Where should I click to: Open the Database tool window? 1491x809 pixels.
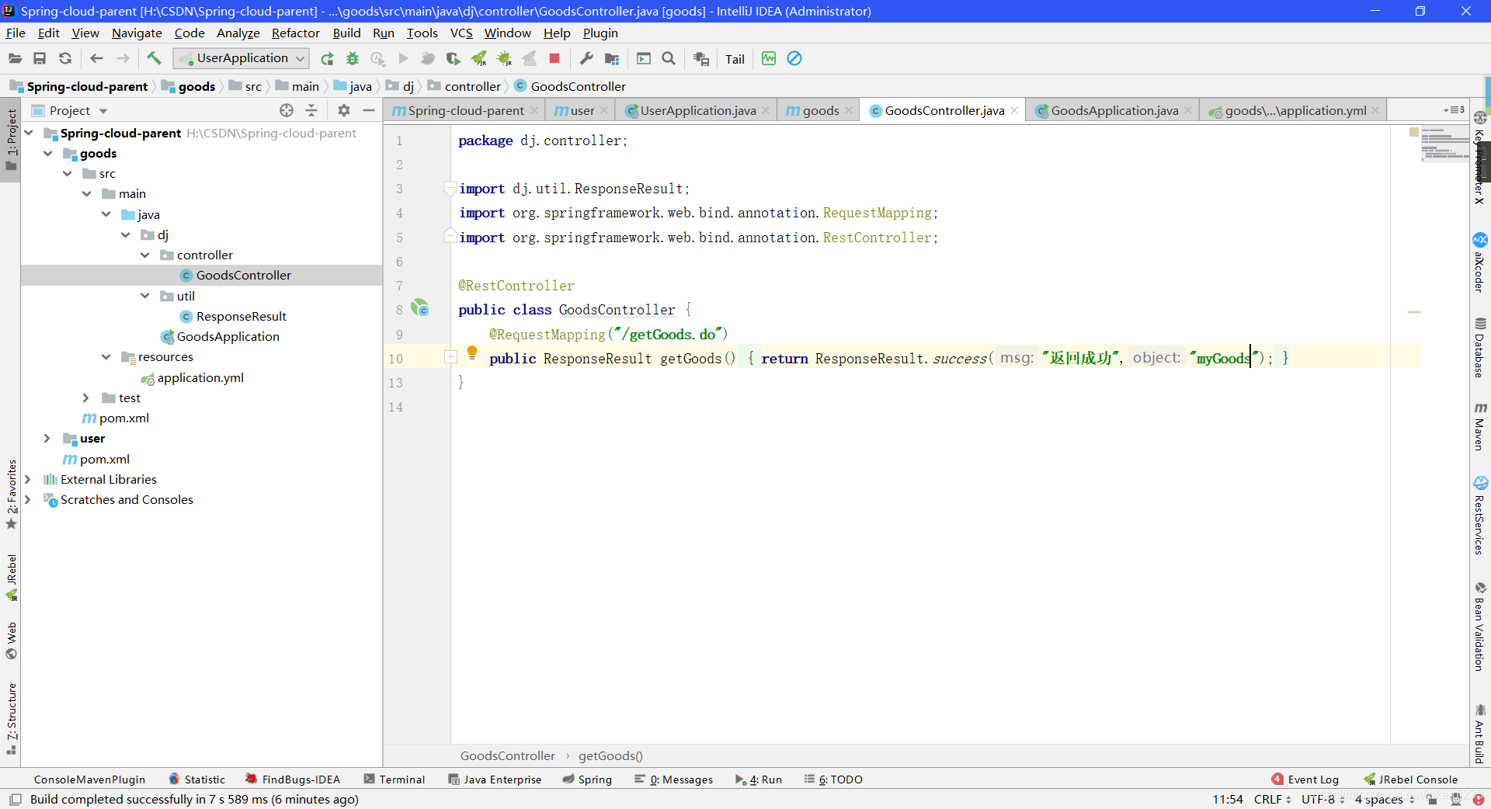(x=1480, y=347)
